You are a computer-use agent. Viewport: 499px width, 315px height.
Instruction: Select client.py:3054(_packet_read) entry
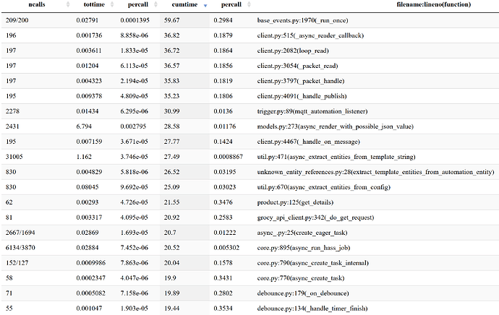pos(297,66)
